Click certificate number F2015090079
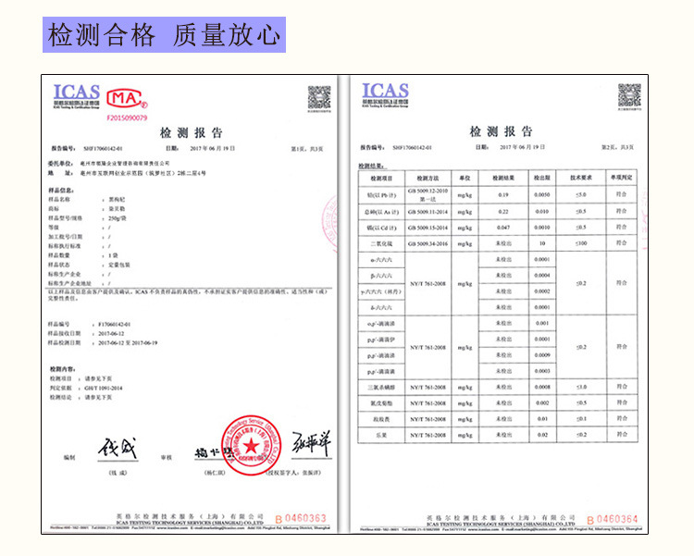The width and height of the screenshot is (694, 556). (127, 117)
